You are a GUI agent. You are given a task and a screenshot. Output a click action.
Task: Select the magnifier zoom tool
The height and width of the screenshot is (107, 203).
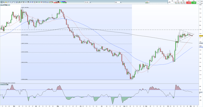click(4, 2)
